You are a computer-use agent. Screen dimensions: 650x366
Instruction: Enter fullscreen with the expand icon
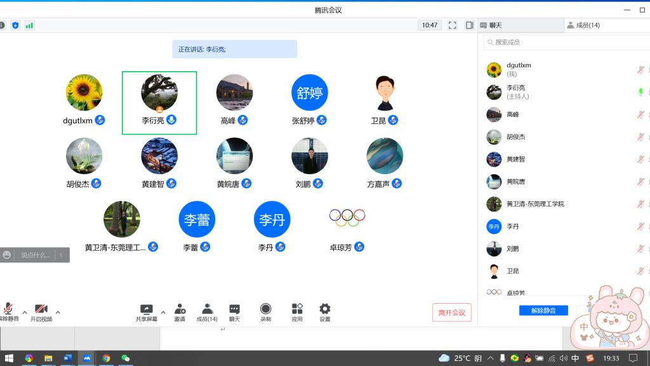coord(453,25)
